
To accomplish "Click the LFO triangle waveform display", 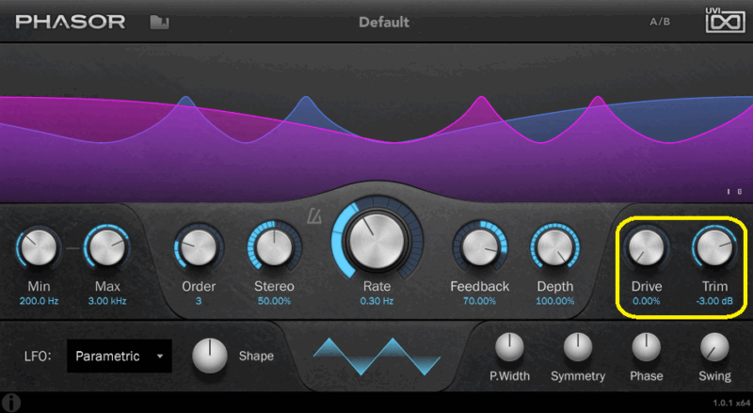I will (377, 356).
